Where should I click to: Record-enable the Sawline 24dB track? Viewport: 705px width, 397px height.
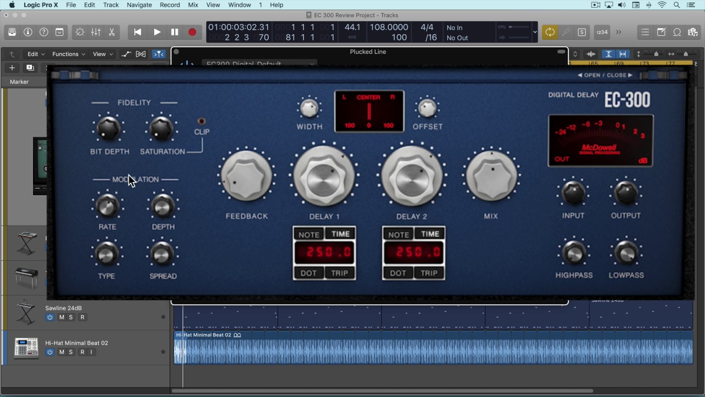(x=83, y=317)
